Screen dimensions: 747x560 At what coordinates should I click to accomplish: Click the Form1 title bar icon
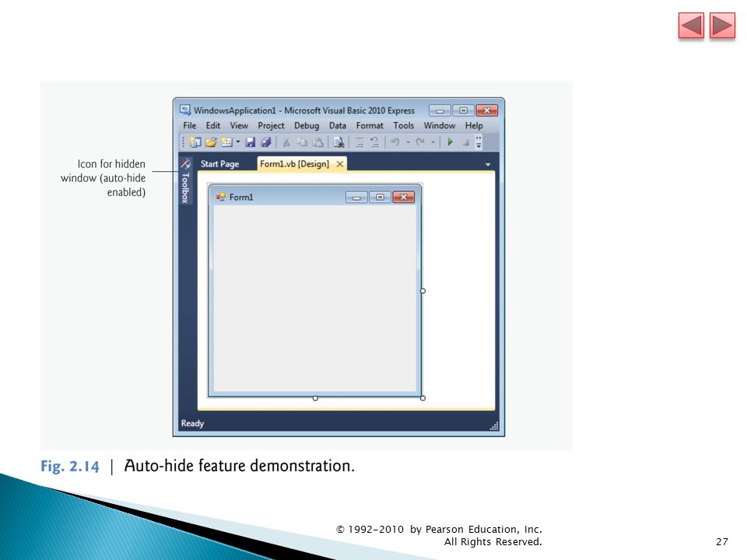(x=220, y=197)
